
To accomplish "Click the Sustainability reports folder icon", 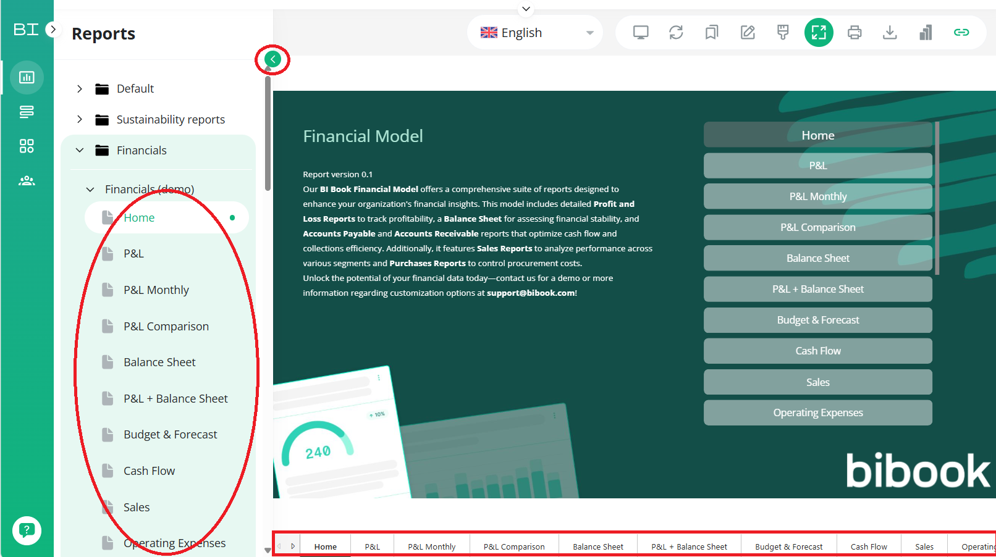I will tap(102, 120).
